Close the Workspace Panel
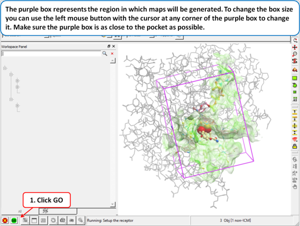Image resolution: width=300 pixels, height=226 pixels. (113, 46)
